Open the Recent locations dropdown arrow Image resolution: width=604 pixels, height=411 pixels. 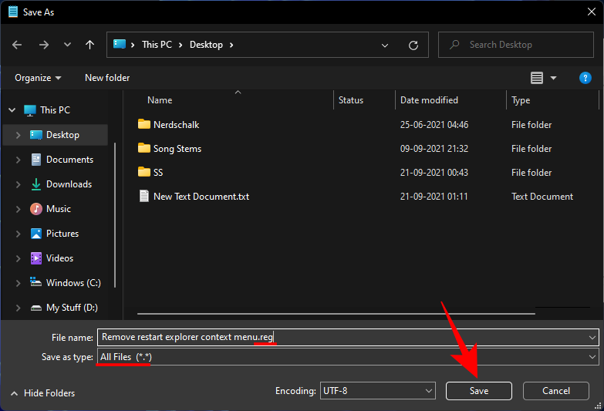(x=66, y=45)
